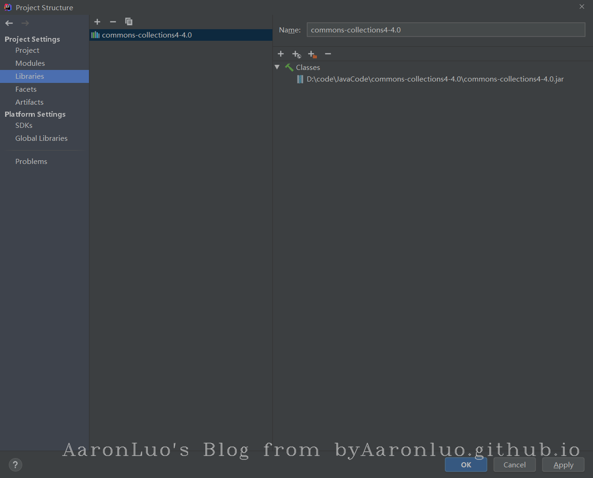
Task: Go to the Project settings page
Action: coord(27,50)
